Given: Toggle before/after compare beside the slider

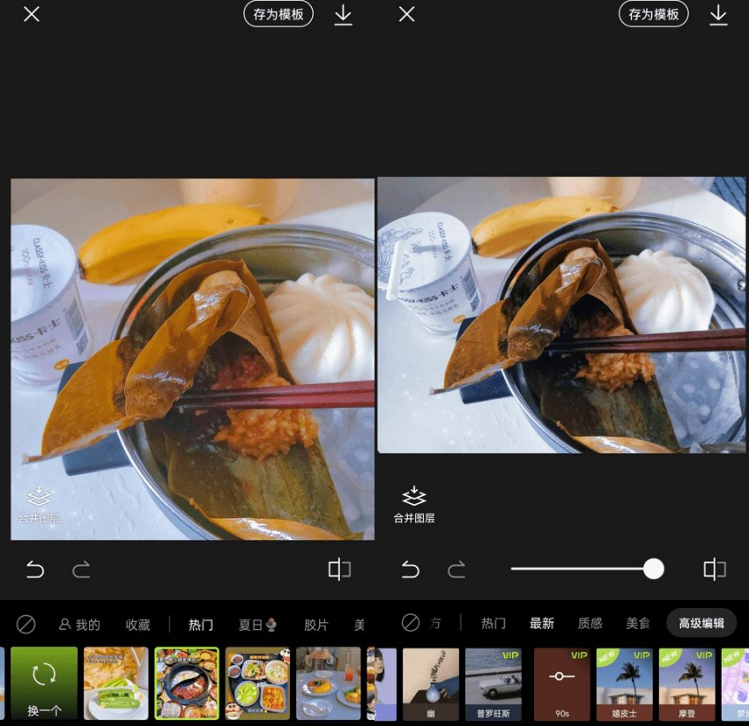Looking at the screenshot, I should [x=714, y=569].
